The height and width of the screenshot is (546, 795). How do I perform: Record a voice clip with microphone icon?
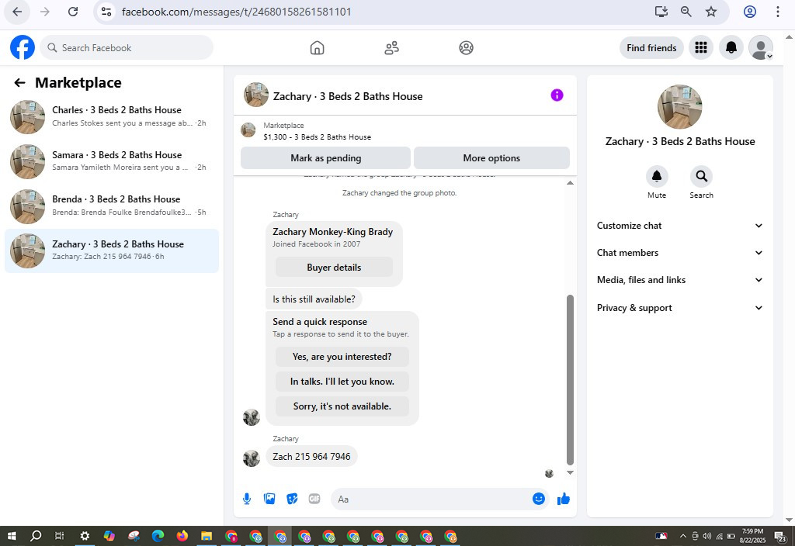point(246,499)
